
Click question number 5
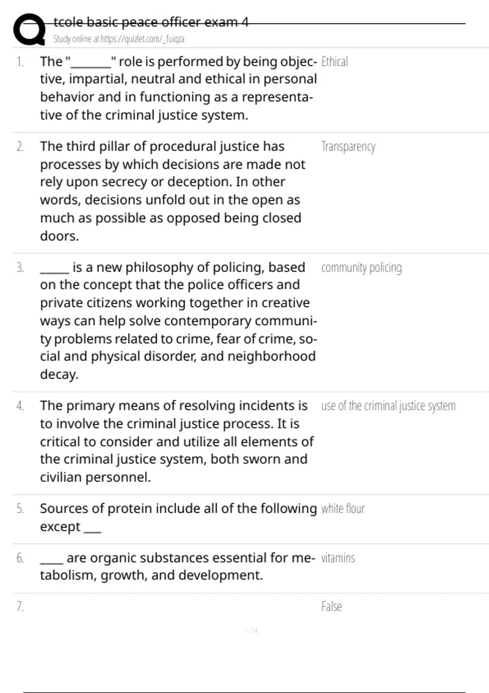20,509
